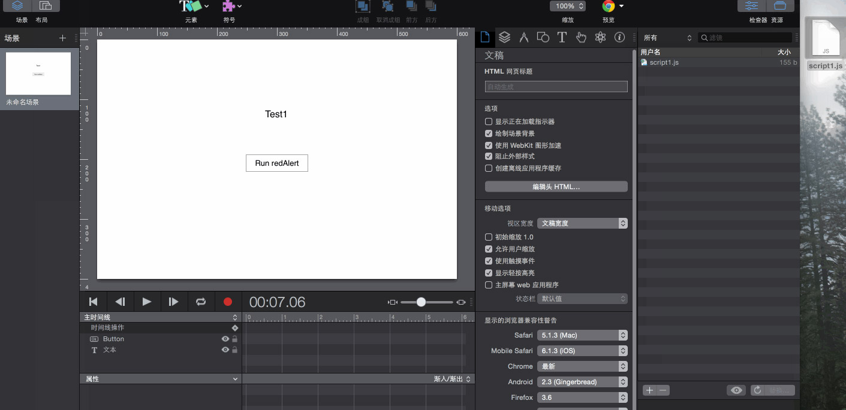Screen dimensions: 846x410
Task: Hide the Button layer with eye icon
Action: [x=225, y=339]
